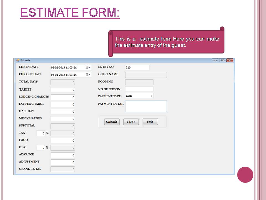The image size is (266, 200).
Task: Click the Exit button
Action: pos(150,122)
